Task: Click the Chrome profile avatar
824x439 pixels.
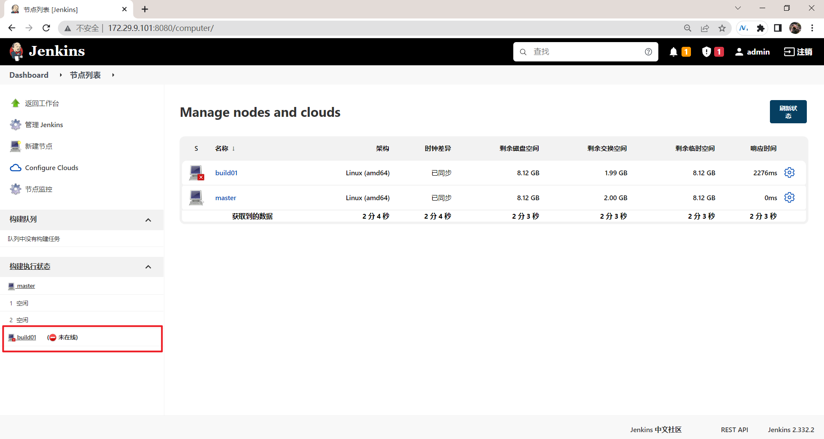Action: coord(795,28)
